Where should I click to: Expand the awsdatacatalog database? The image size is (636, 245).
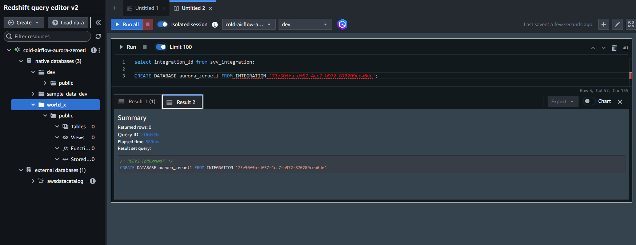pyautogui.click(x=33, y=181)
